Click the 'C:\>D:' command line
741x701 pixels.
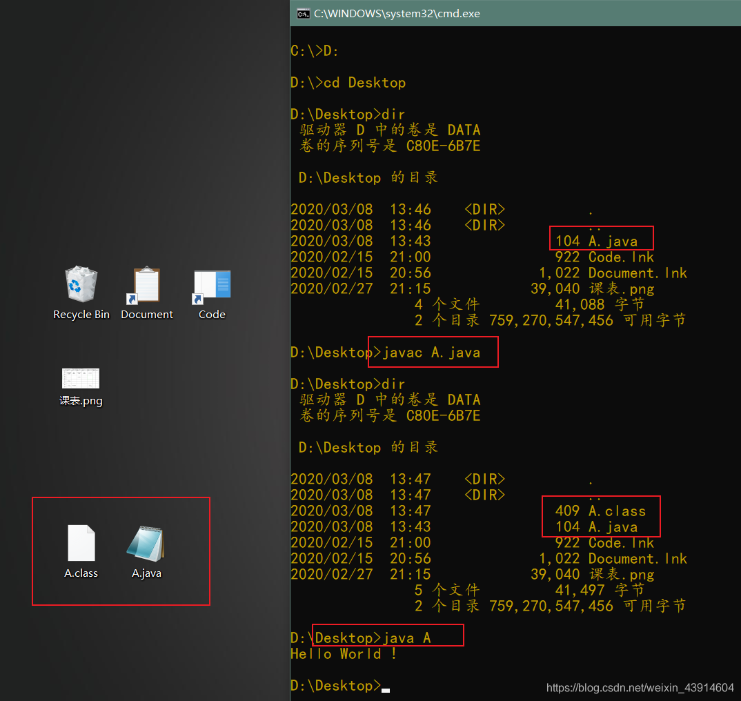click(315, 51)
